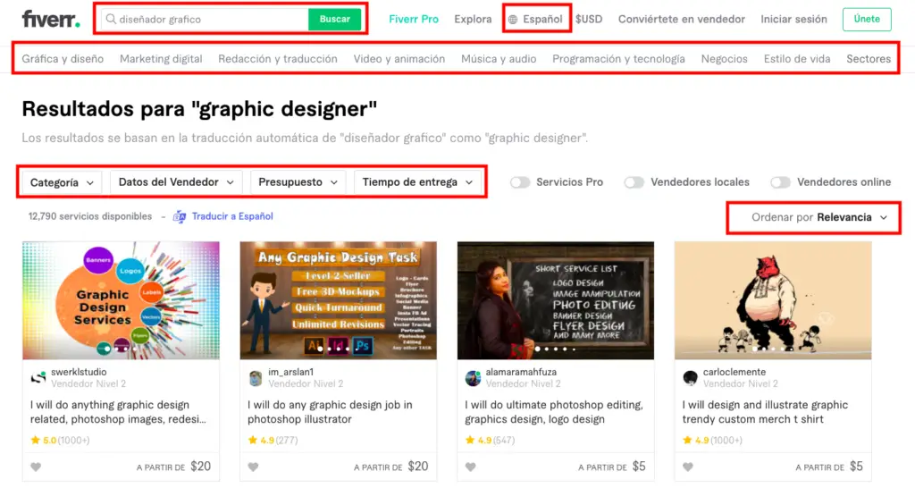Click the Únete button
The width and height of the screenshot is (915, 488).
coord(867,20)
